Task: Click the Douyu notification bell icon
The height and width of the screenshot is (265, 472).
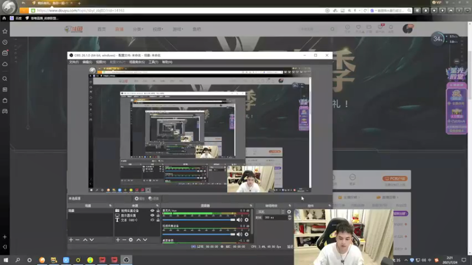Action: click(x=391, y=27)
